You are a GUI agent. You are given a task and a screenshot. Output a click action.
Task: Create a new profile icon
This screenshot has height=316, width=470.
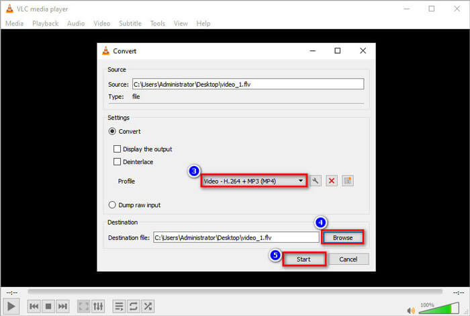(348, 181)
